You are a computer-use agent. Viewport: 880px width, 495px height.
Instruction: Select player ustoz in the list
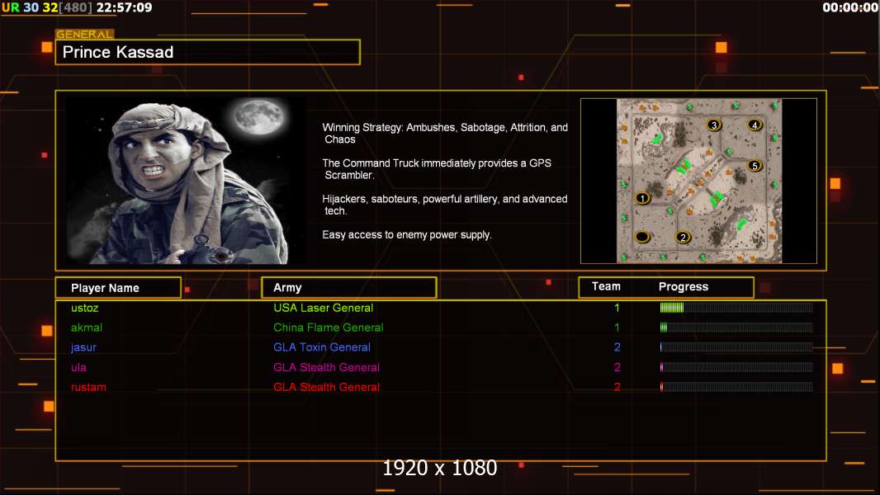pyautogui.click(x=85, y=308)
